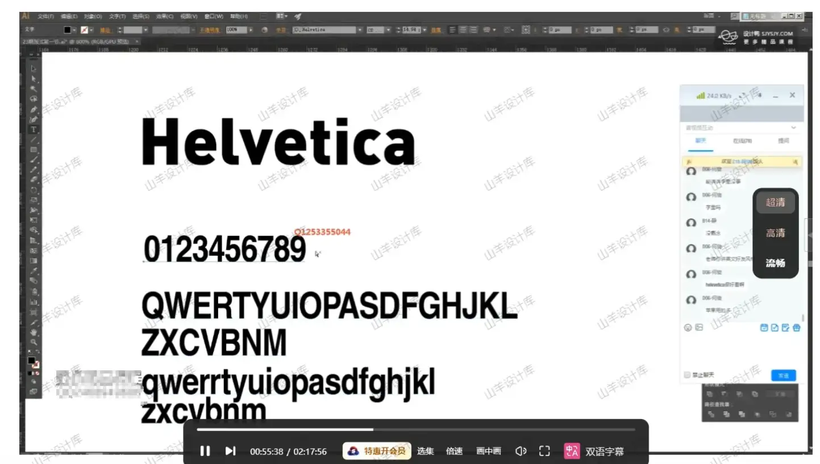Click the 特惠开会员 membership button
This screenshot has height=464, width=820.
tap(377, 451)
